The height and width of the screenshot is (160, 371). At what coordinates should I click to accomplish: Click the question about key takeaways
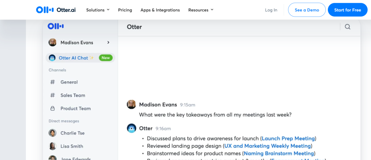215,115
